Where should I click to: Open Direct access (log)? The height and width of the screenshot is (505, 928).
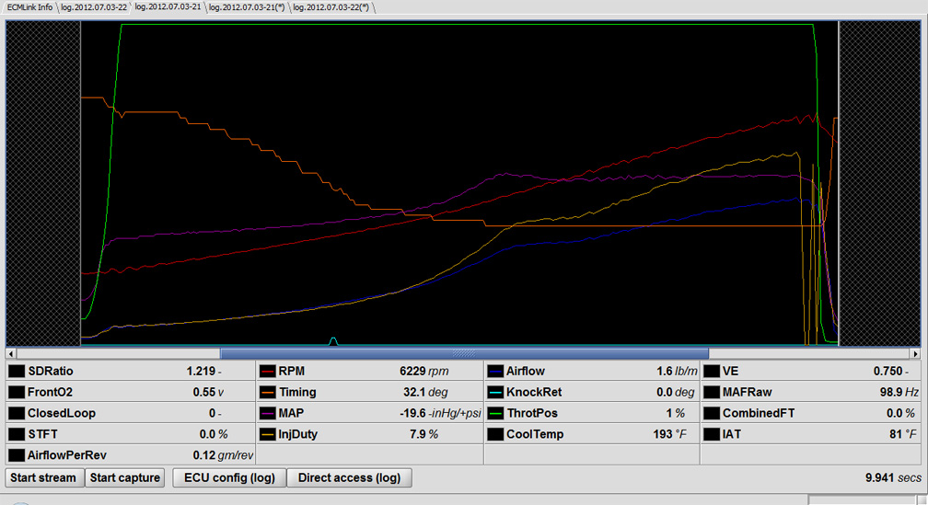point(349,477)
